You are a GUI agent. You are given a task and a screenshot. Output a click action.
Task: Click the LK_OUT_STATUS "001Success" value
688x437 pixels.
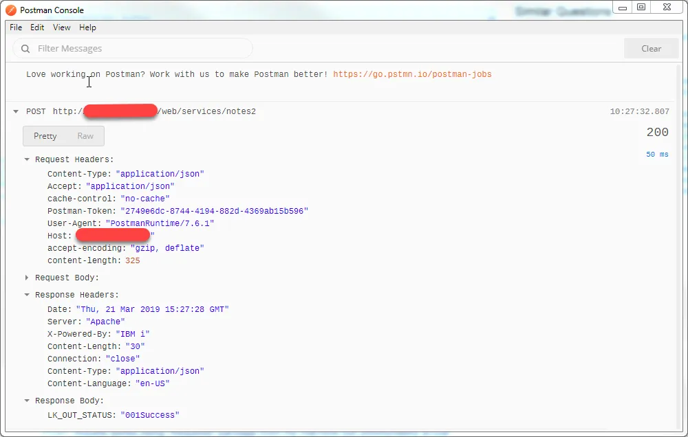pos(150,415)
